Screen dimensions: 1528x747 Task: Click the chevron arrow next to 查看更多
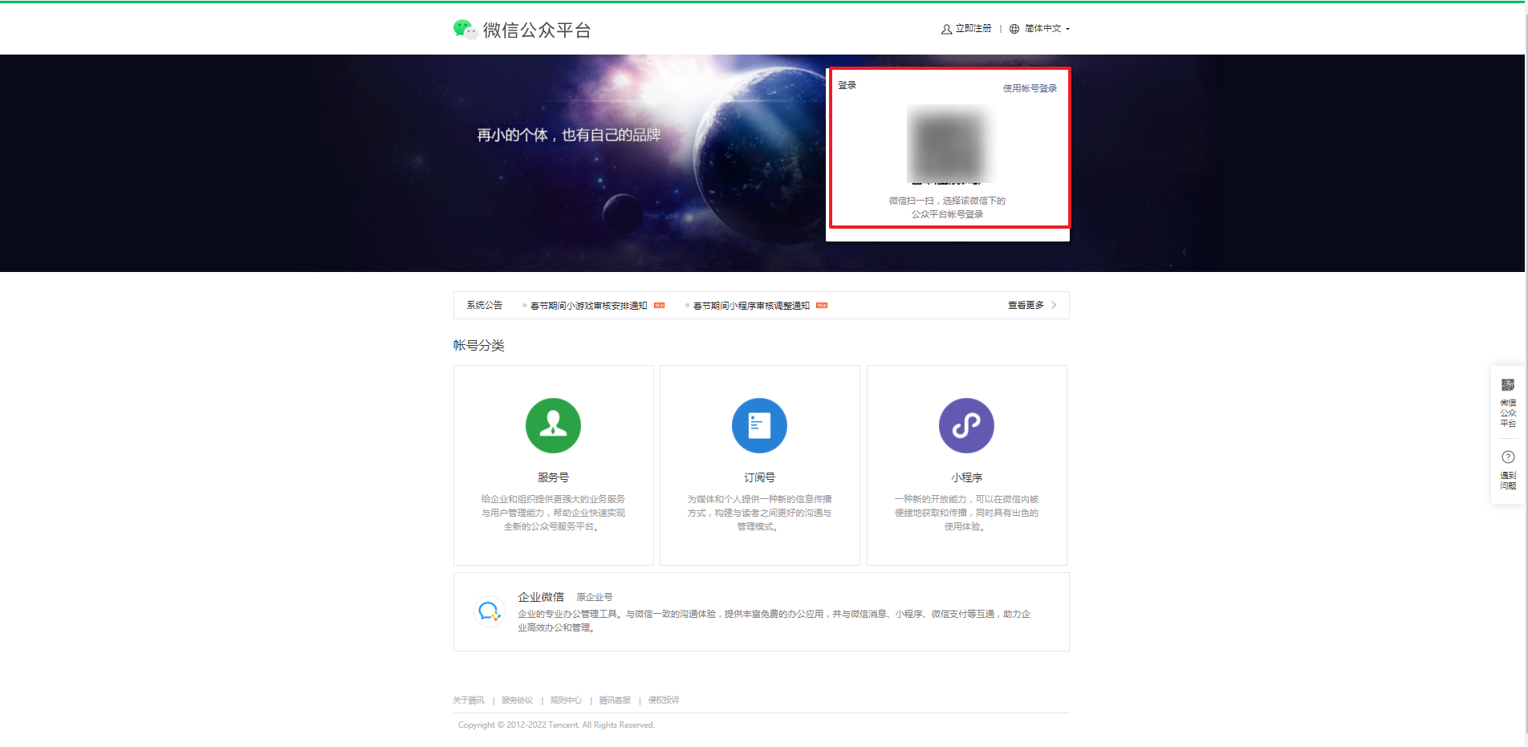point(1054,305)
